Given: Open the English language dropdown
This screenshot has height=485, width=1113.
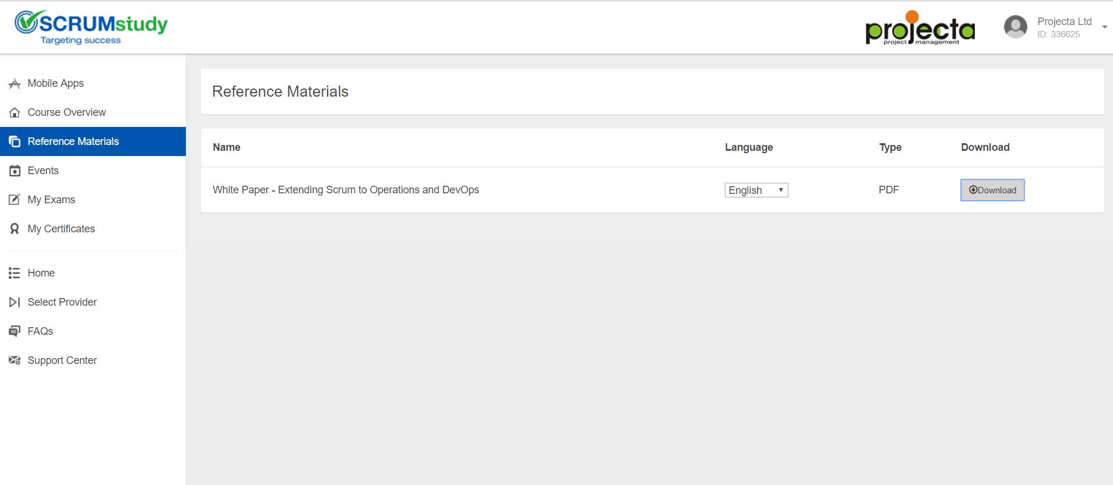Looking at the screenshot, I should (756, 190).
